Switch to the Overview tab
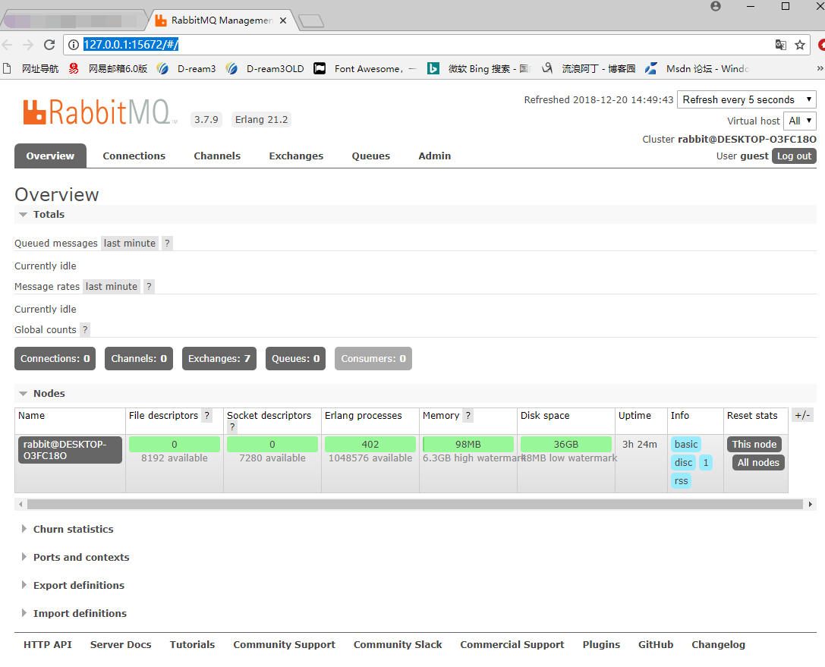 click(x=51, y=156)
